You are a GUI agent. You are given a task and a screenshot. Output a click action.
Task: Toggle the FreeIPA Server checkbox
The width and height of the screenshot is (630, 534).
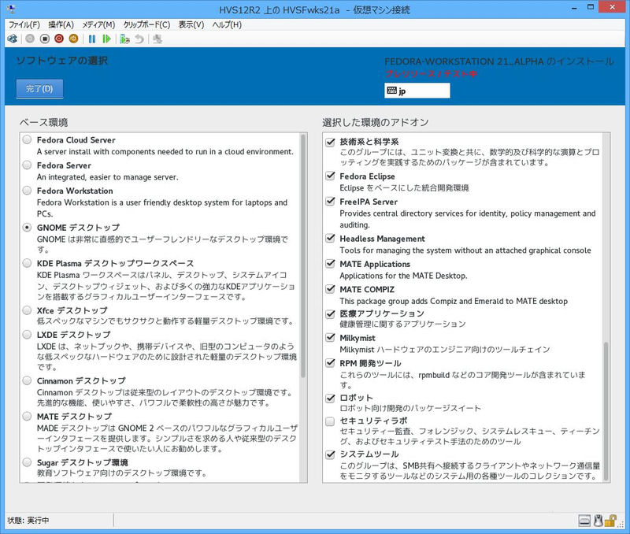330,202
